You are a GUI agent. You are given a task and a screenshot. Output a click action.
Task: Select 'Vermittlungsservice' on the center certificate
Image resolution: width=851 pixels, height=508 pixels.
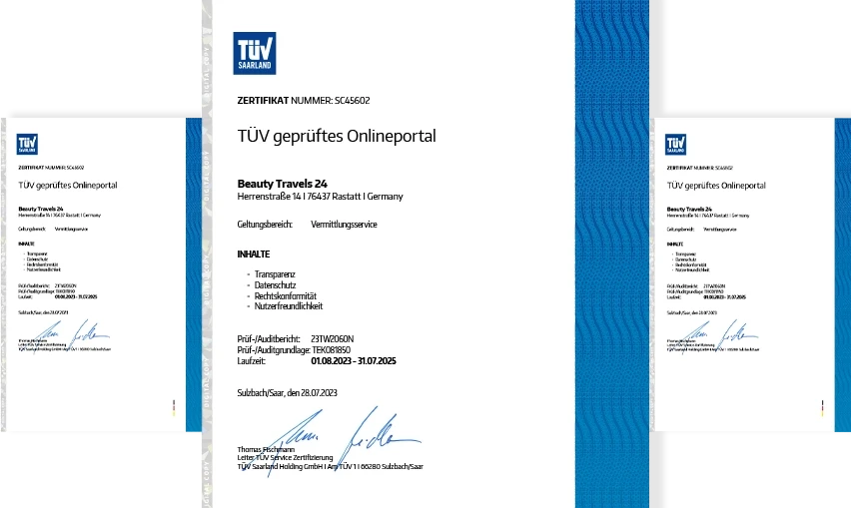(x=344, y=225)
